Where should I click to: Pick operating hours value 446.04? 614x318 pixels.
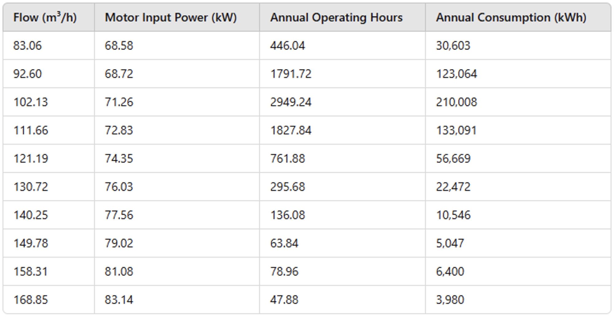tap(288, 46)
